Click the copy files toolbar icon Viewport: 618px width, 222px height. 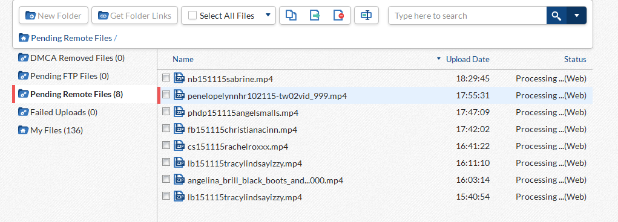click(x=291, y=16)
